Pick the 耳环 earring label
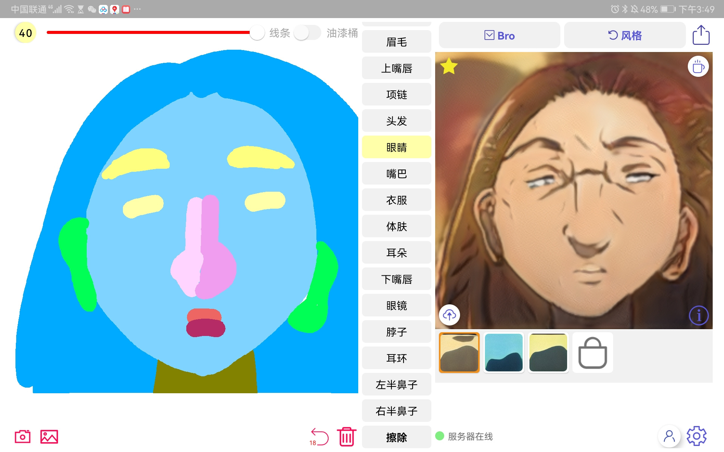 pos(397,358)
